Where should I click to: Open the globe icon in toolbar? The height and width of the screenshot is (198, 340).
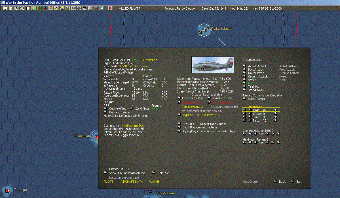coord(79,8)
